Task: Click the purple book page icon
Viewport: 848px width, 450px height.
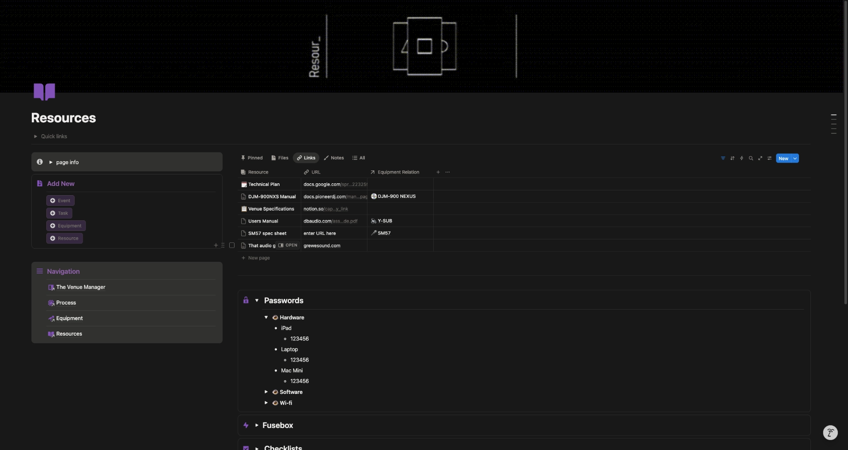Action: [x=44, y=91]
